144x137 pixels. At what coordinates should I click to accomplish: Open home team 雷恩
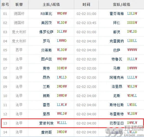coord(46,105)
